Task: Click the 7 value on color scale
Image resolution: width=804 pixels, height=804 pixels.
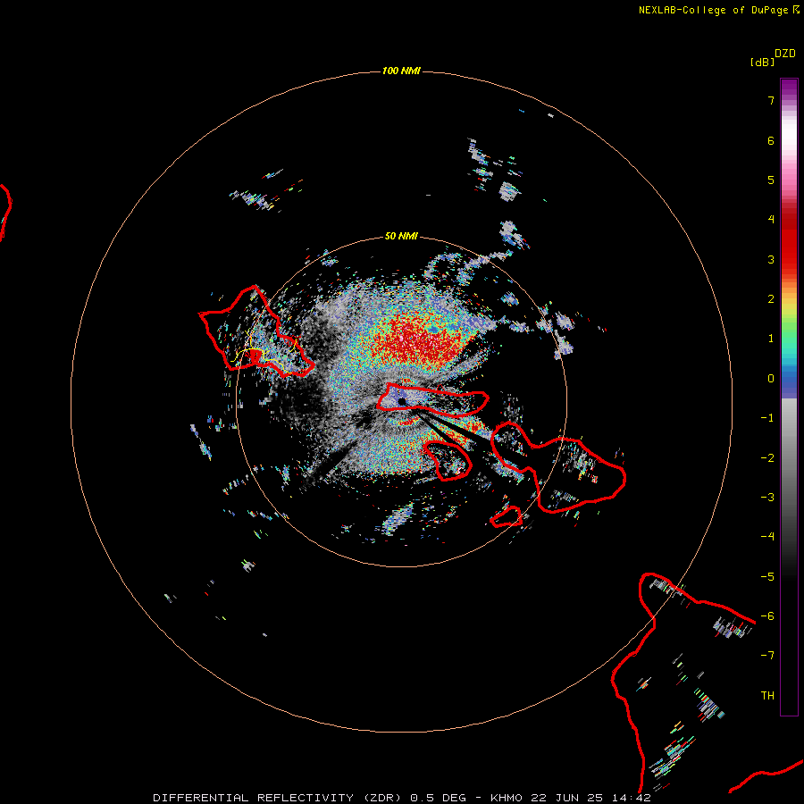Action: click(771, 100)
